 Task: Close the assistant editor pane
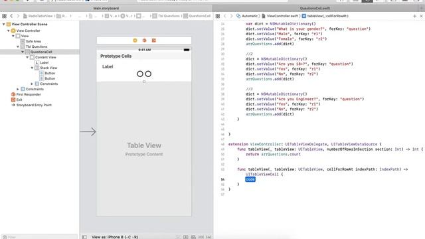click(x=421, y=16)
